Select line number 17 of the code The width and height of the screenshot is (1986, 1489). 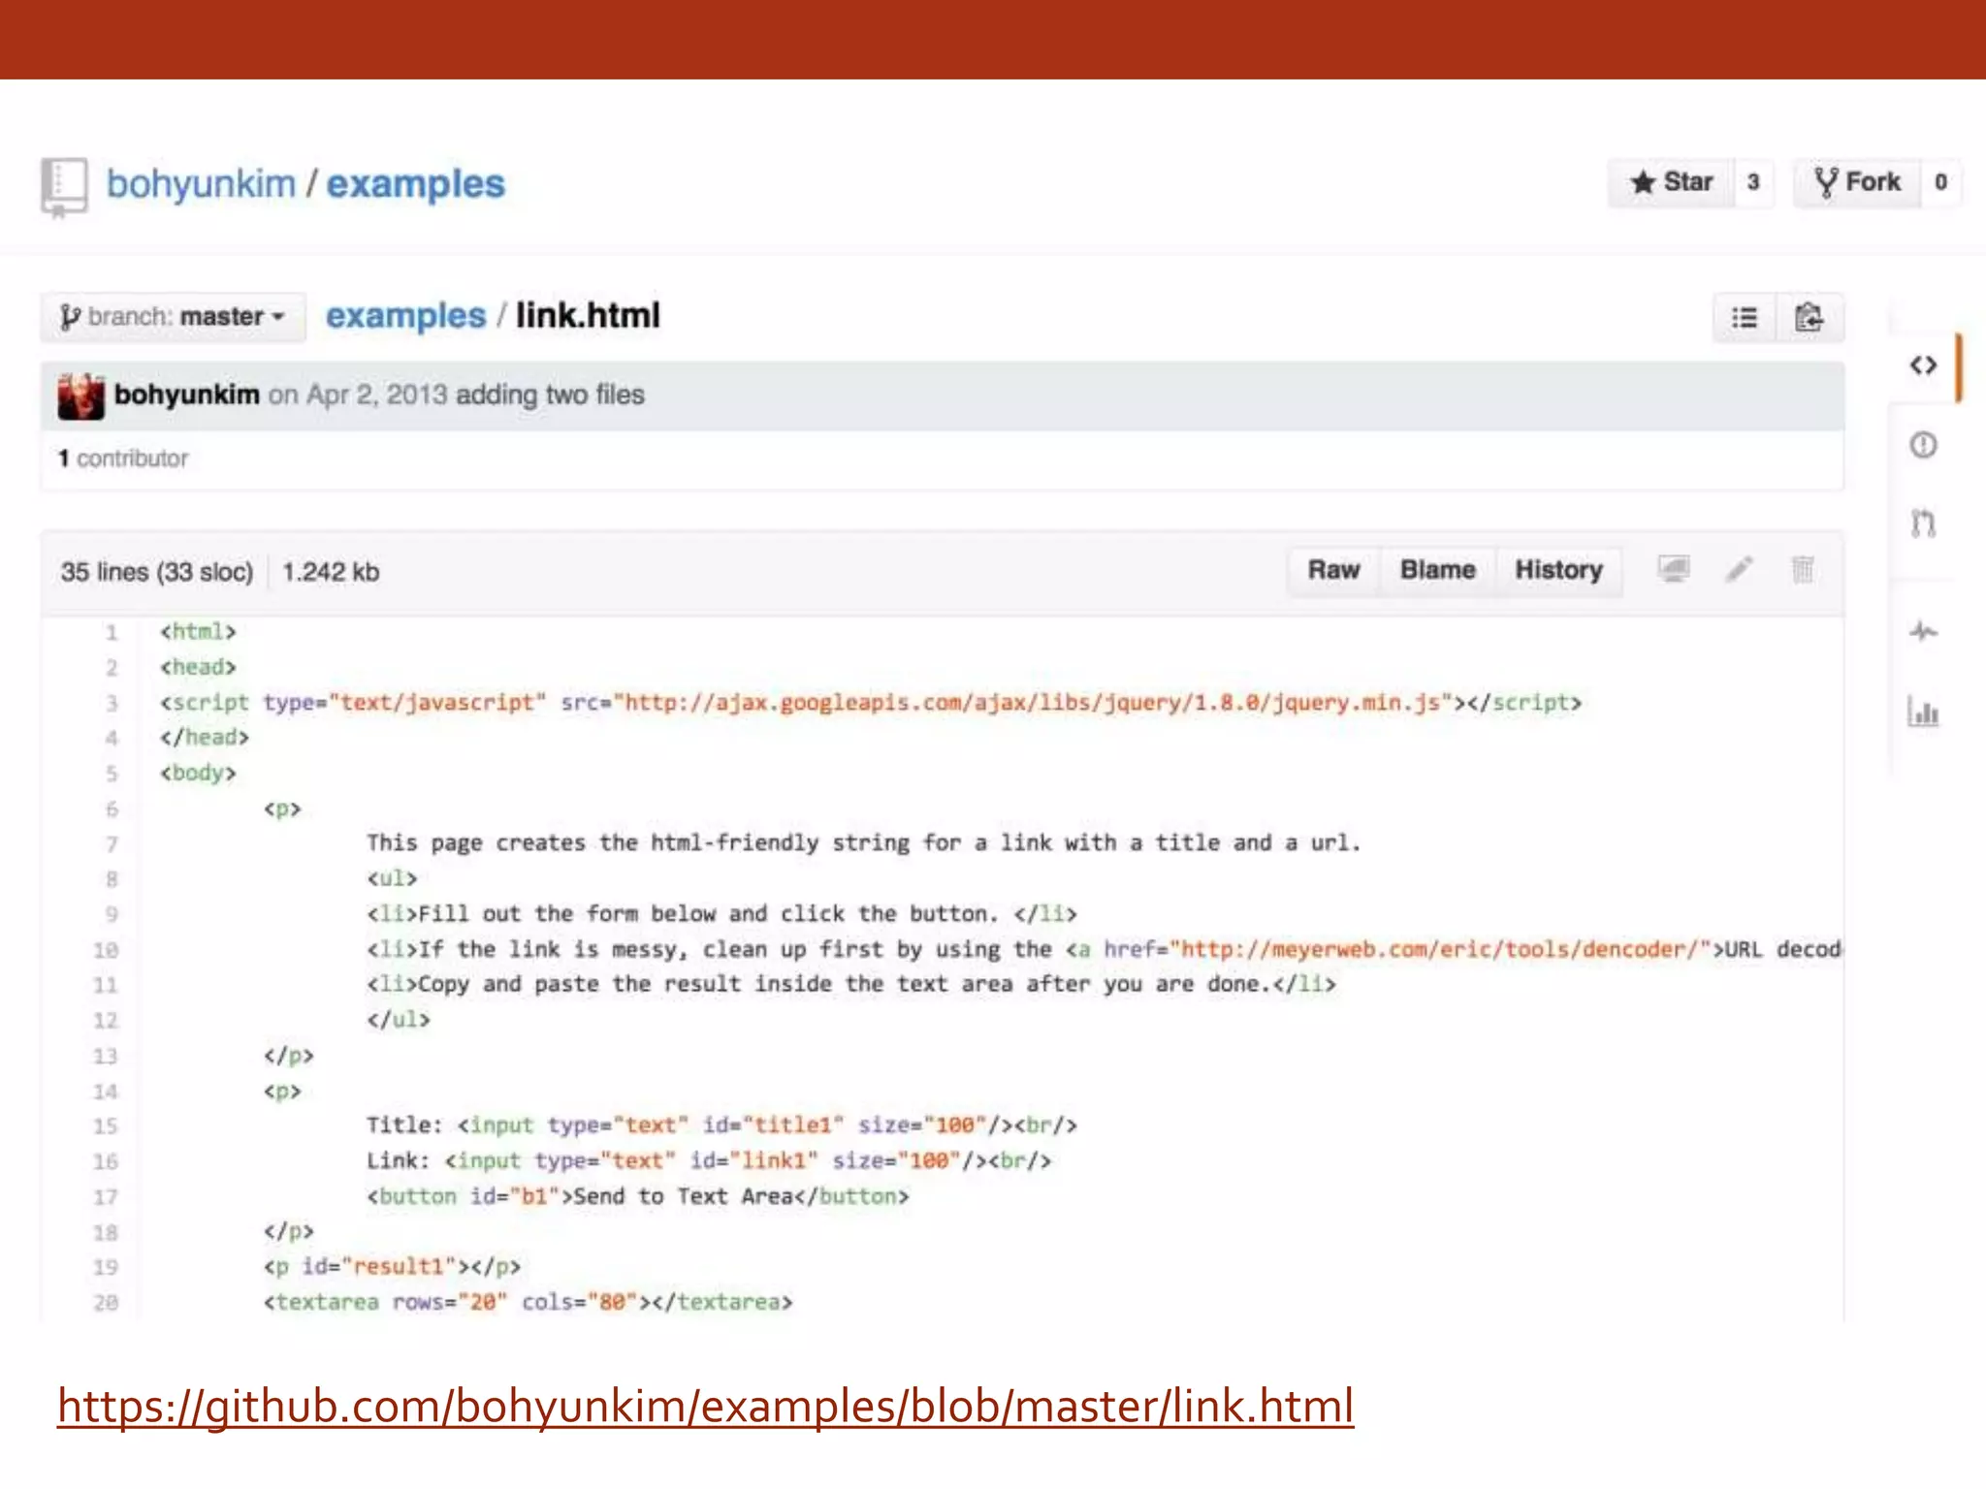[106, 1198]
